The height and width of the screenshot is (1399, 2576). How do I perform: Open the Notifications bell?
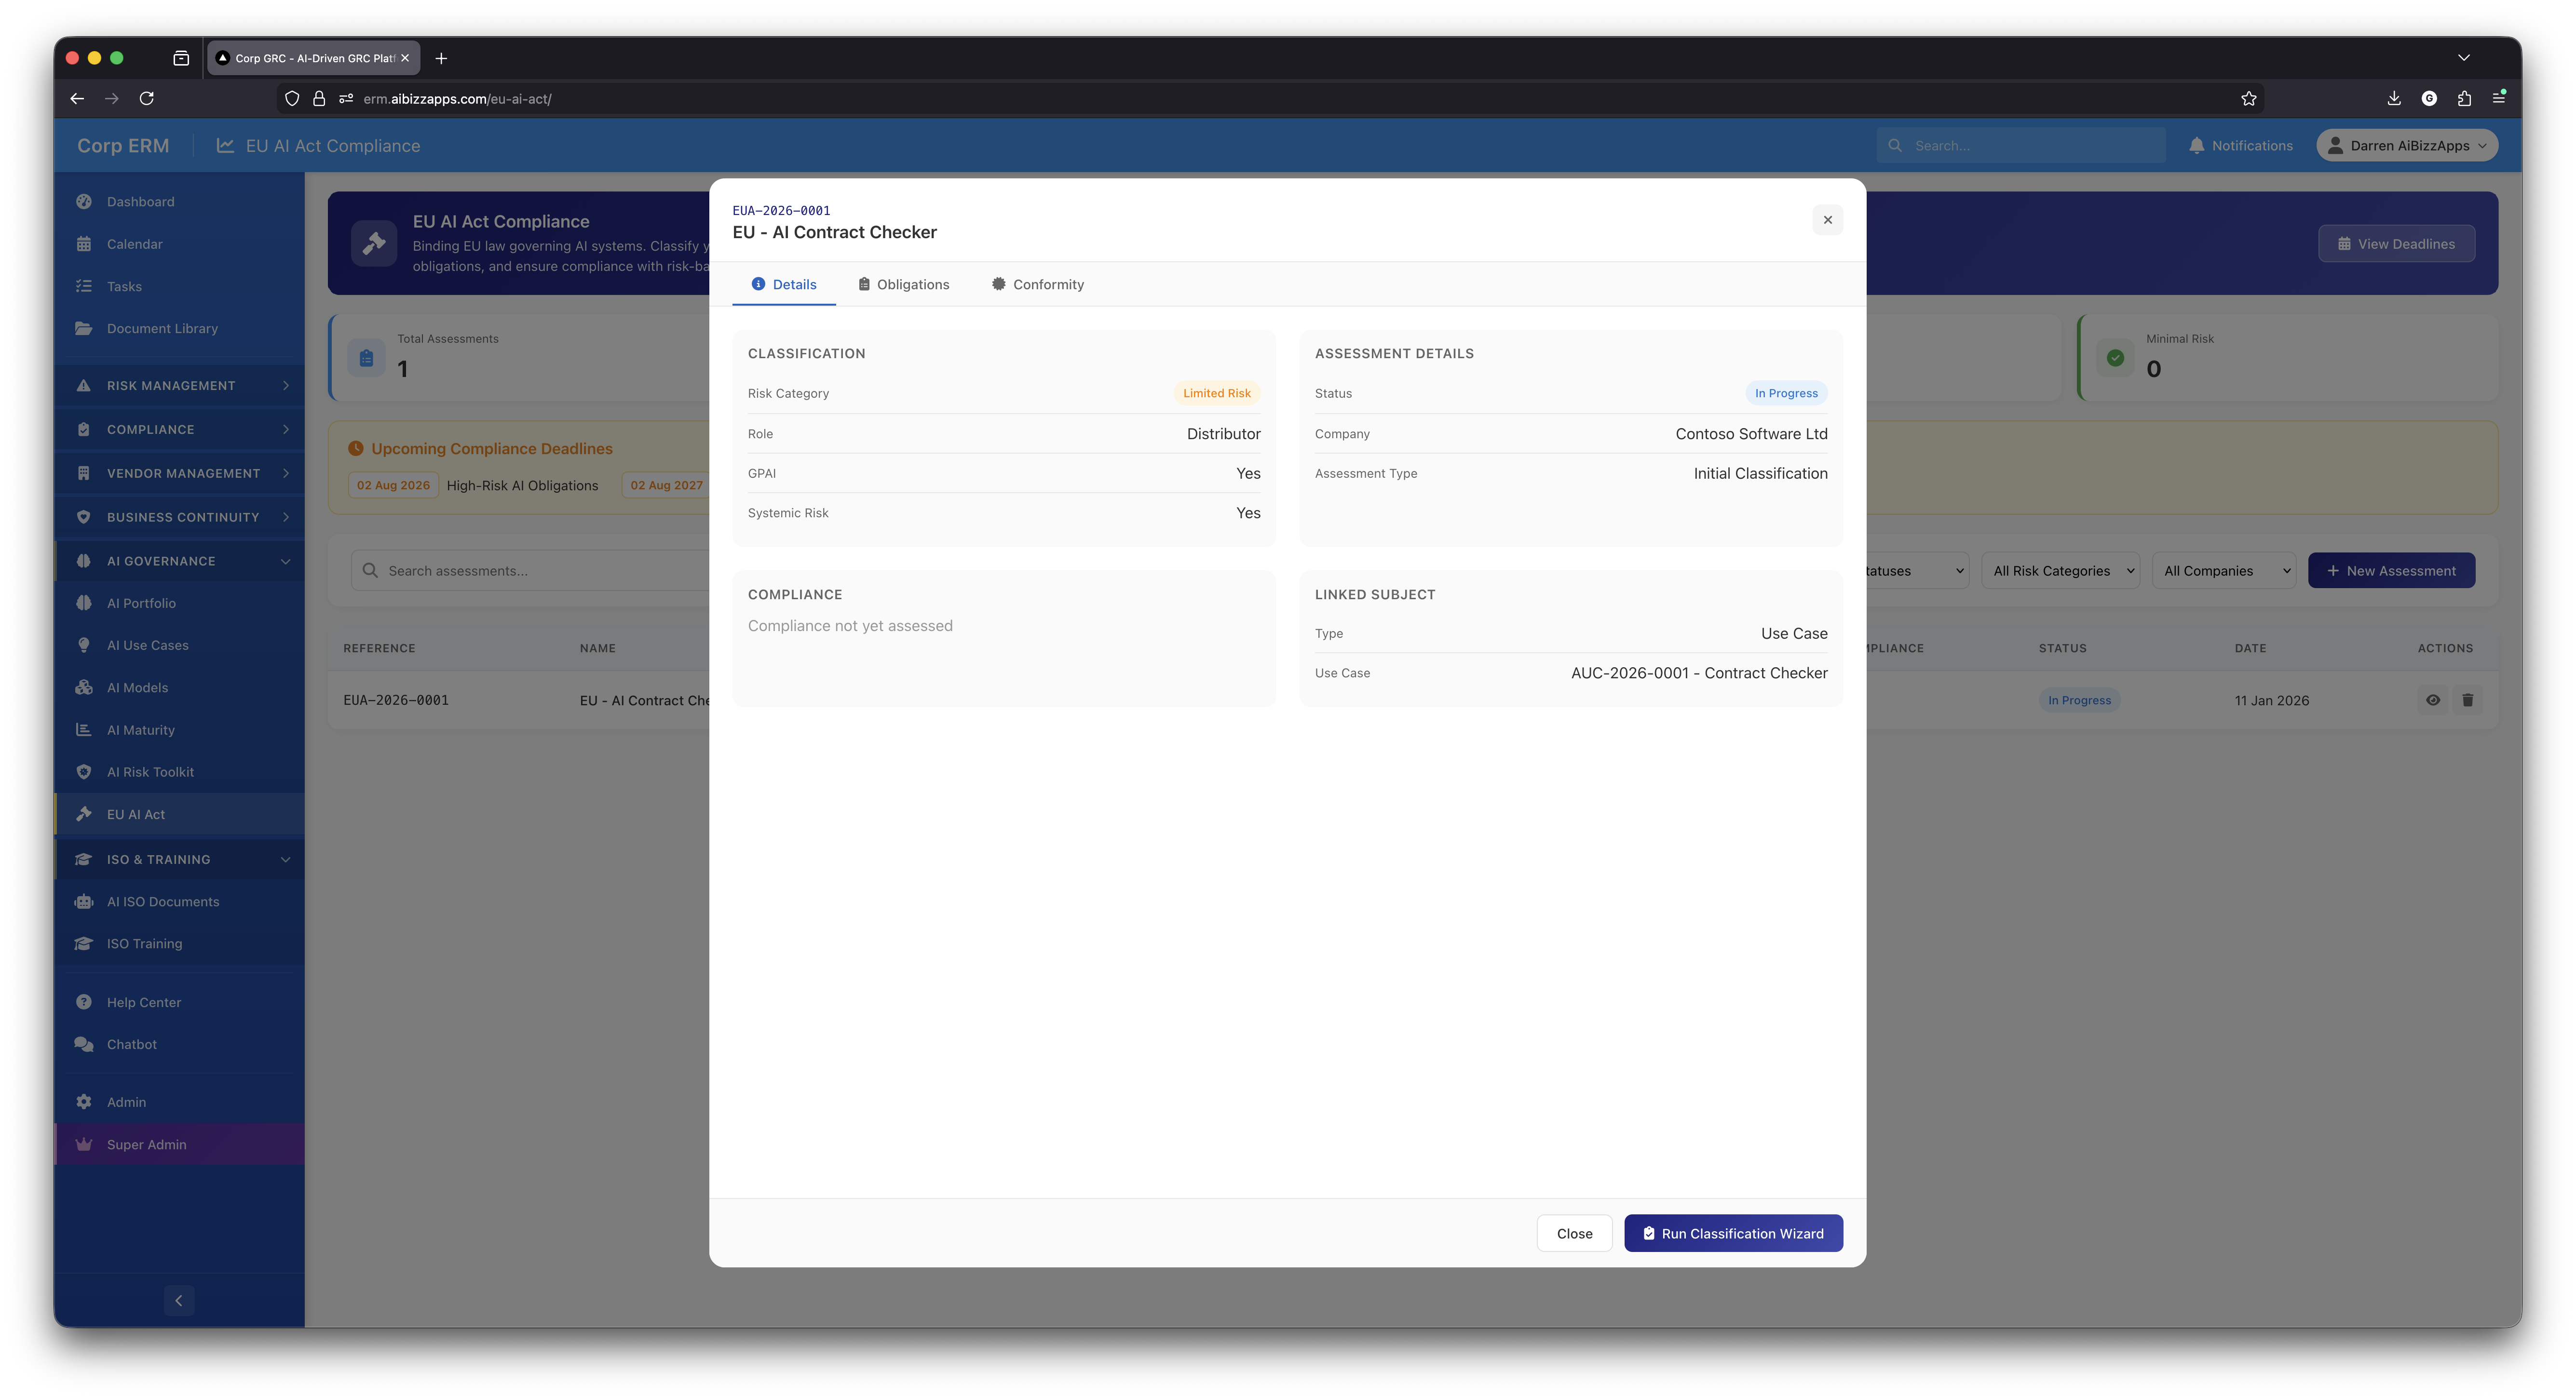tap(2240, 145)
